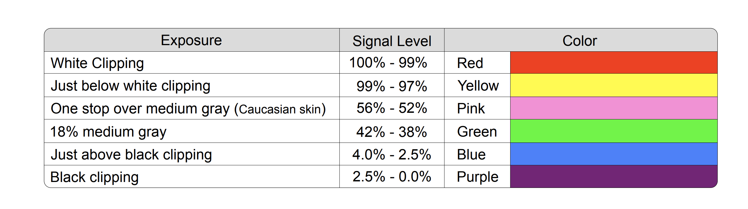Select the Signal Level column header
Image resolution: width=748 pixels, height=209 pixels.
click(392, 41)
